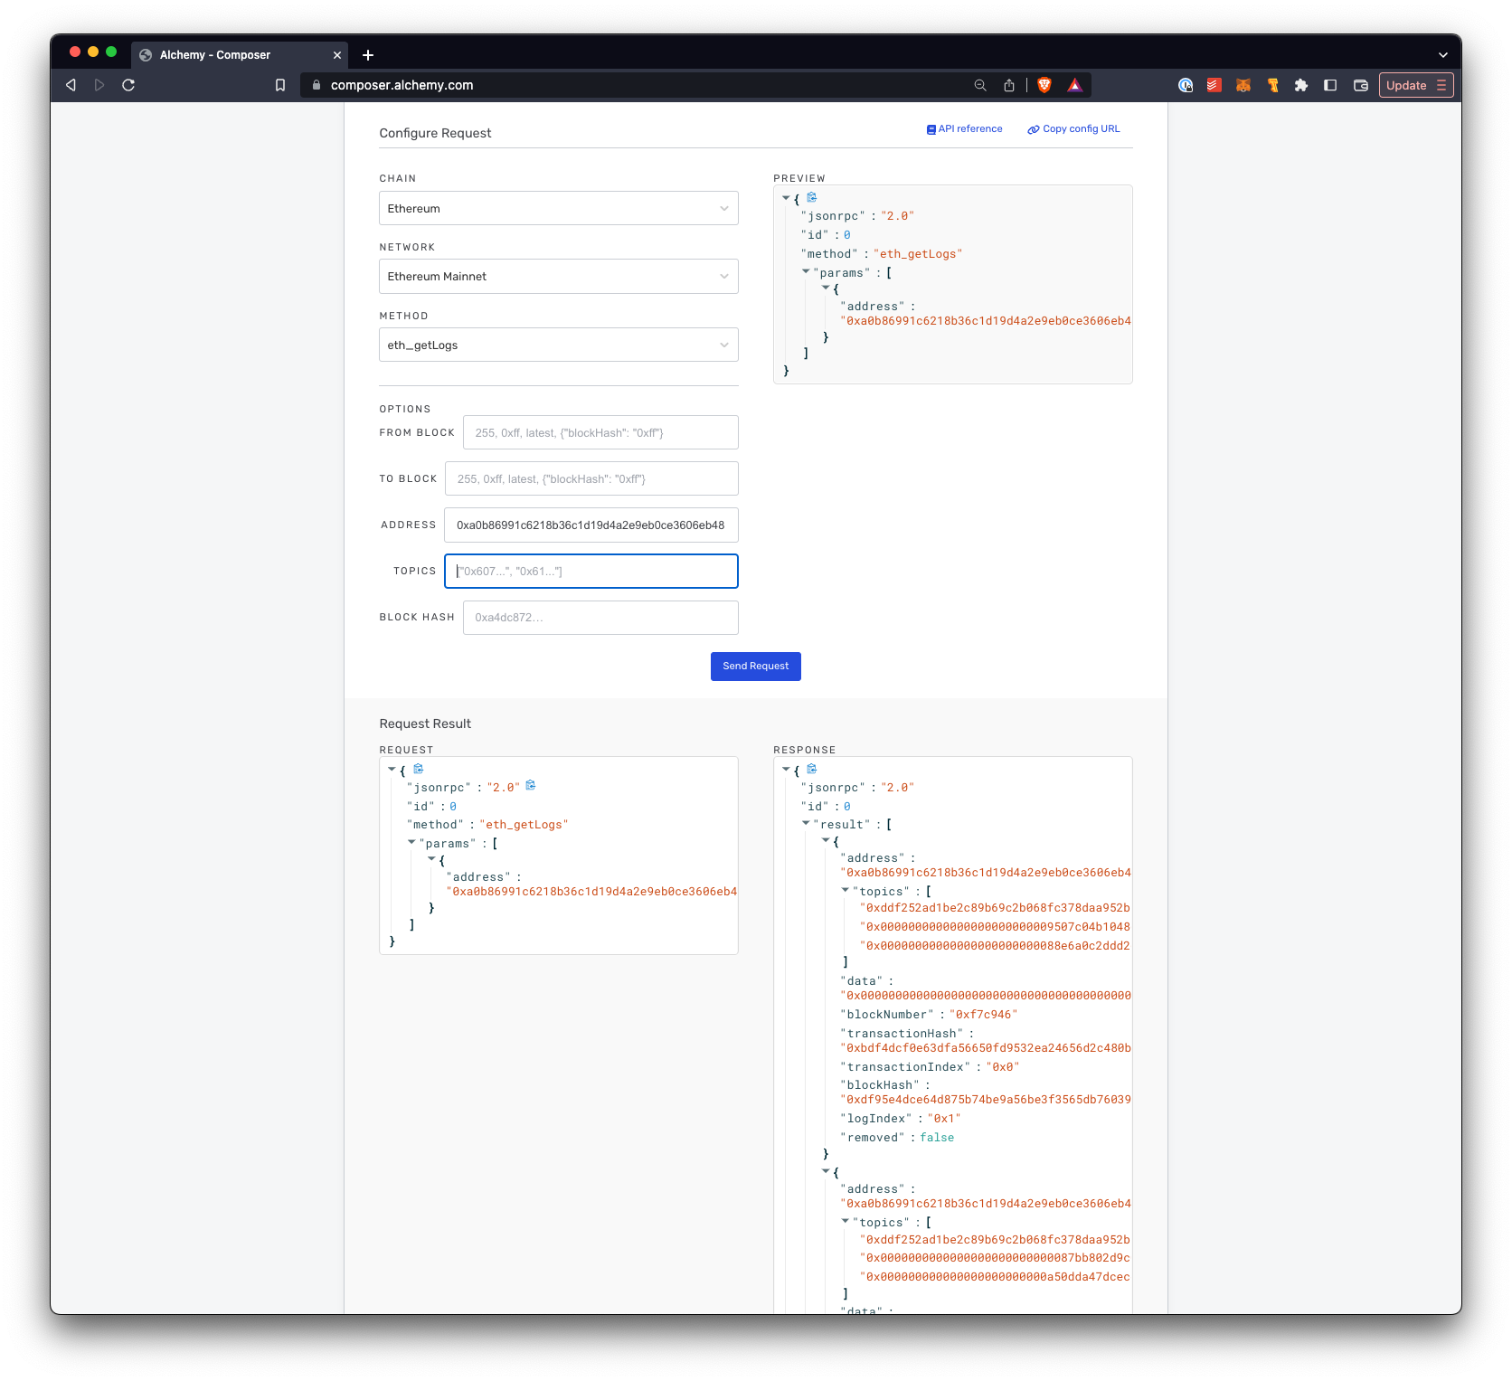
Task: Click inside the ADDRESS input field
Action: [x=591, y=525]
